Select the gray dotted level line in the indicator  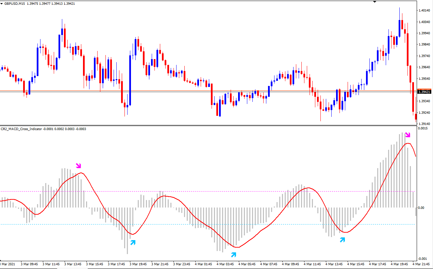point(208,191)
